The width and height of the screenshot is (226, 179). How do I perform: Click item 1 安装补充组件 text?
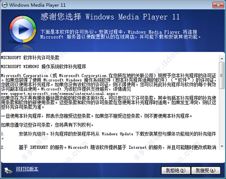click(x=108, y=136)
